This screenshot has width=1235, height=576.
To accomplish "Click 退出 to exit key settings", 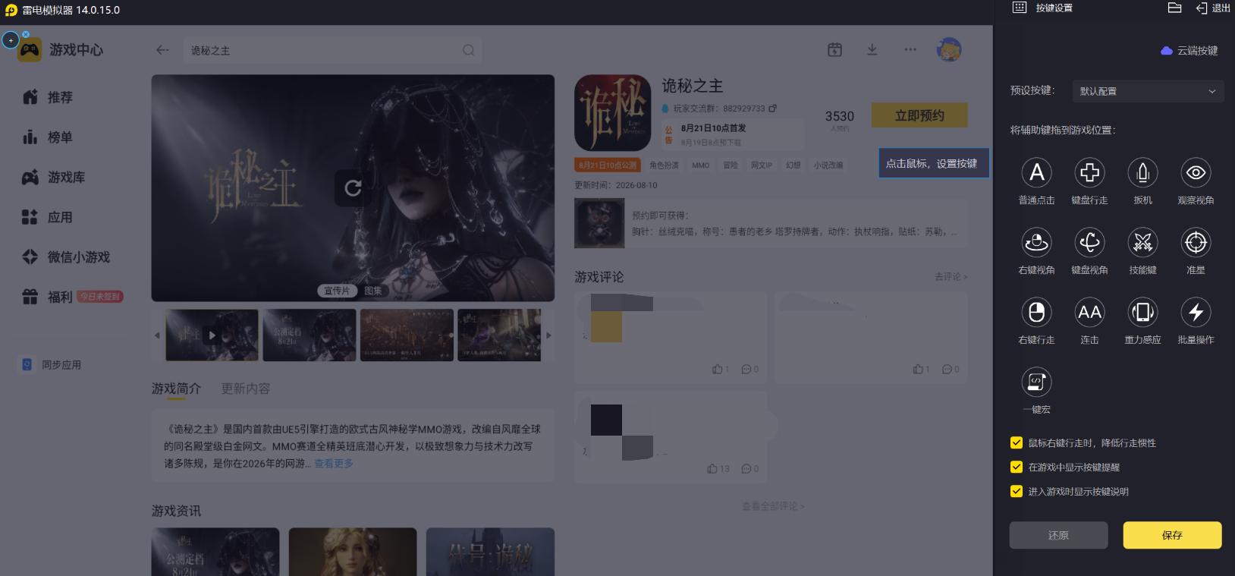I will 1213,8.
